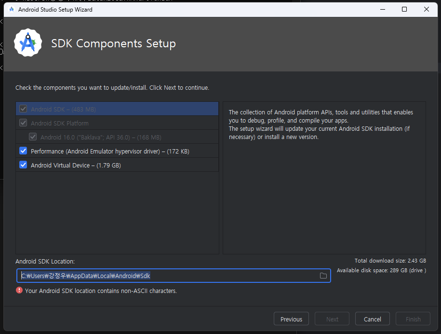Click the Android SDK Location path field
This screenshot has width=441, height=334.
[174, 276]
